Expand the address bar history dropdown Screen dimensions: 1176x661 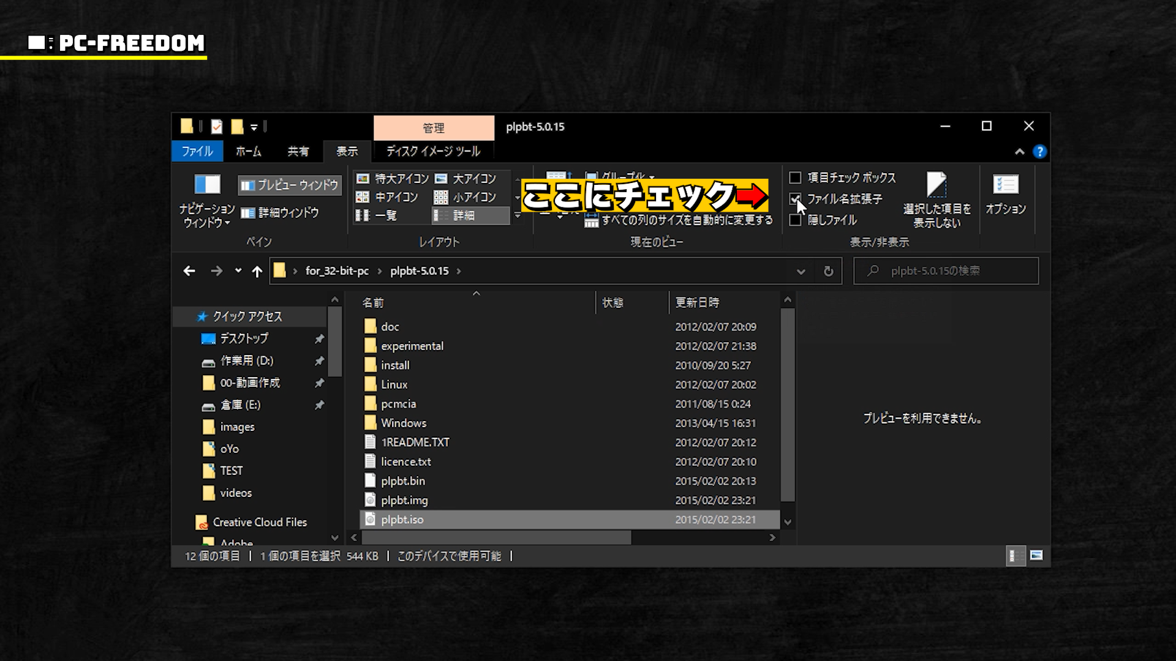tap(801, 271)
